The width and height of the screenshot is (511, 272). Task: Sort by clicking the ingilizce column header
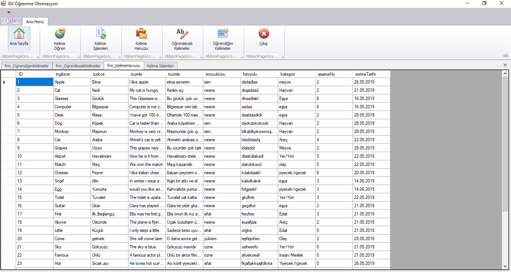pyautogui.click(x=71, y=74)
